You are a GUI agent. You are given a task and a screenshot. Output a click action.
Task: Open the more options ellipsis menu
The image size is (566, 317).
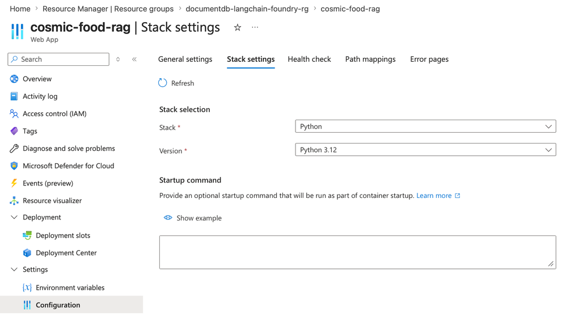[x=255, y=27]
